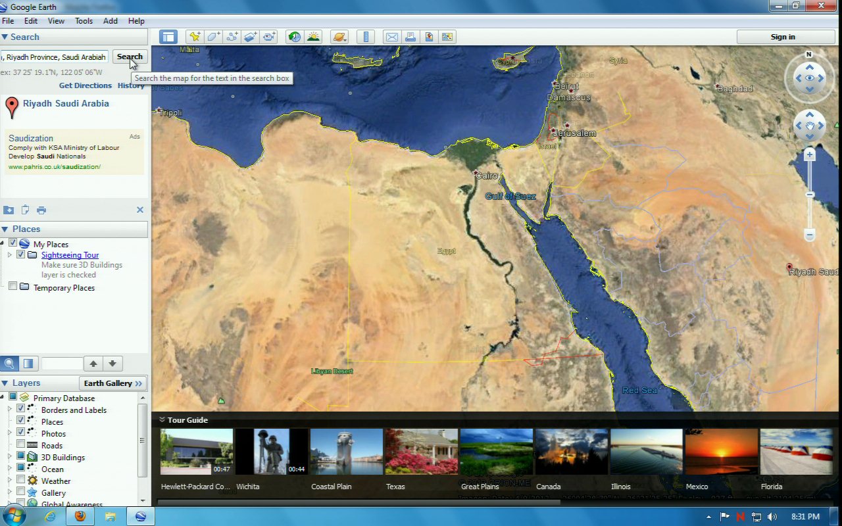The width and height of the screenshot is (842, 526).
Task: Check the Temporary Places checkbox
Action: coord(12,286)
